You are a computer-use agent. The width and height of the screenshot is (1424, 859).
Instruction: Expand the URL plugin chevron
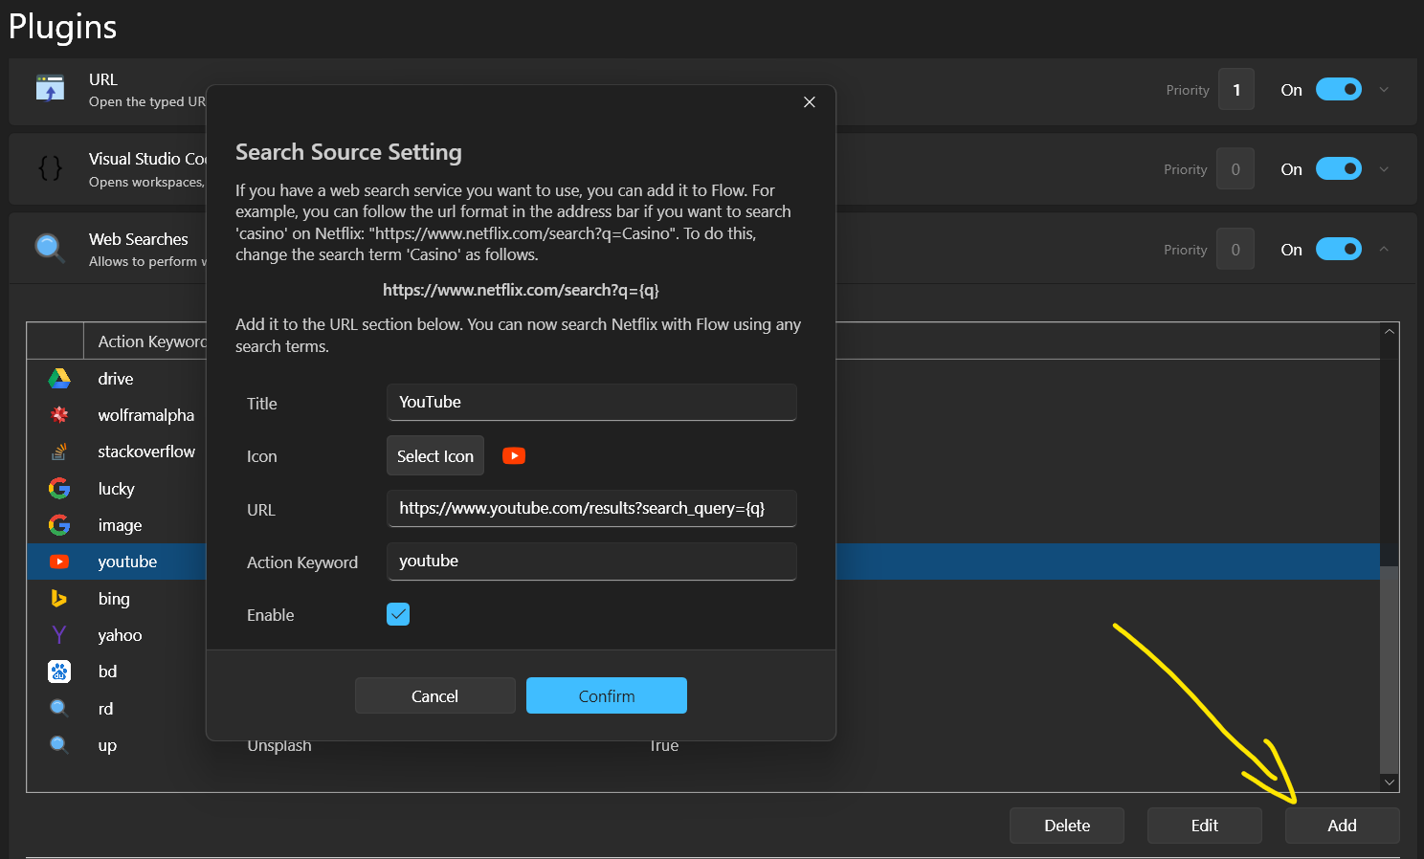1384,90
